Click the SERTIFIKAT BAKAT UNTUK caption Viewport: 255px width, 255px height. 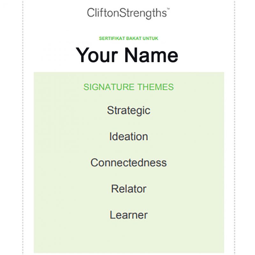[x=128, y=39]
